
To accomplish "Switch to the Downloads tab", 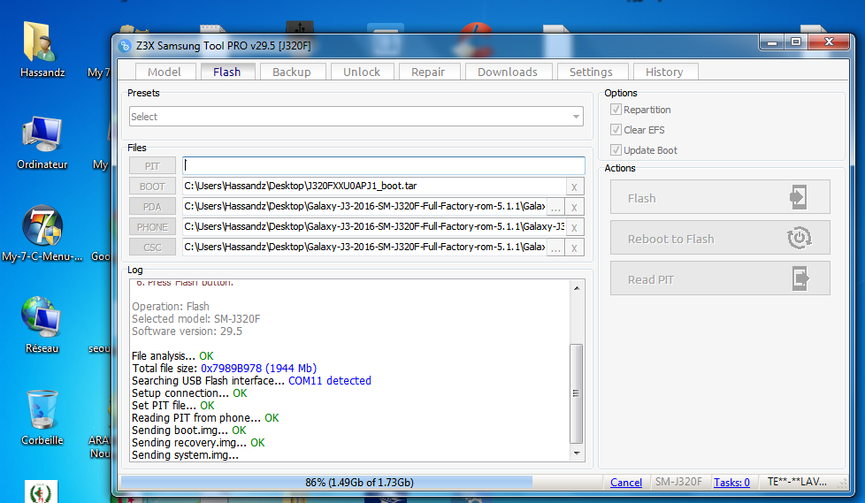I will tap(508, 72).
